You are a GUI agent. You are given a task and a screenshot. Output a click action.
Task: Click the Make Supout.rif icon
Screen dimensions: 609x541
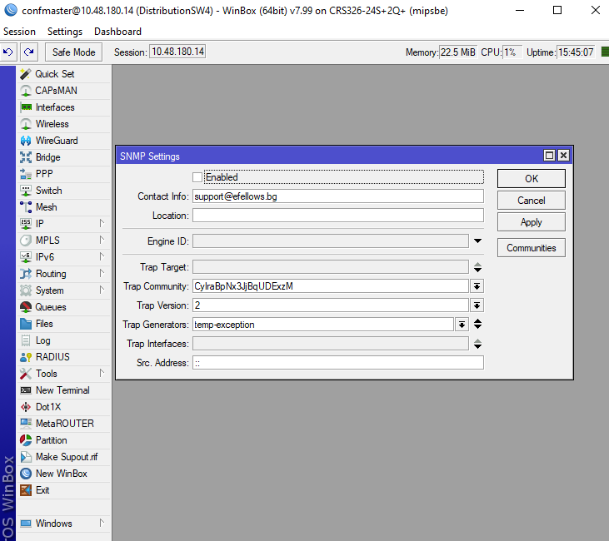(26, 457)
